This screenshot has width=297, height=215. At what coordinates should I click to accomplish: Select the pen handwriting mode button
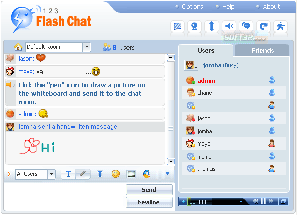[x=83, y=174]
